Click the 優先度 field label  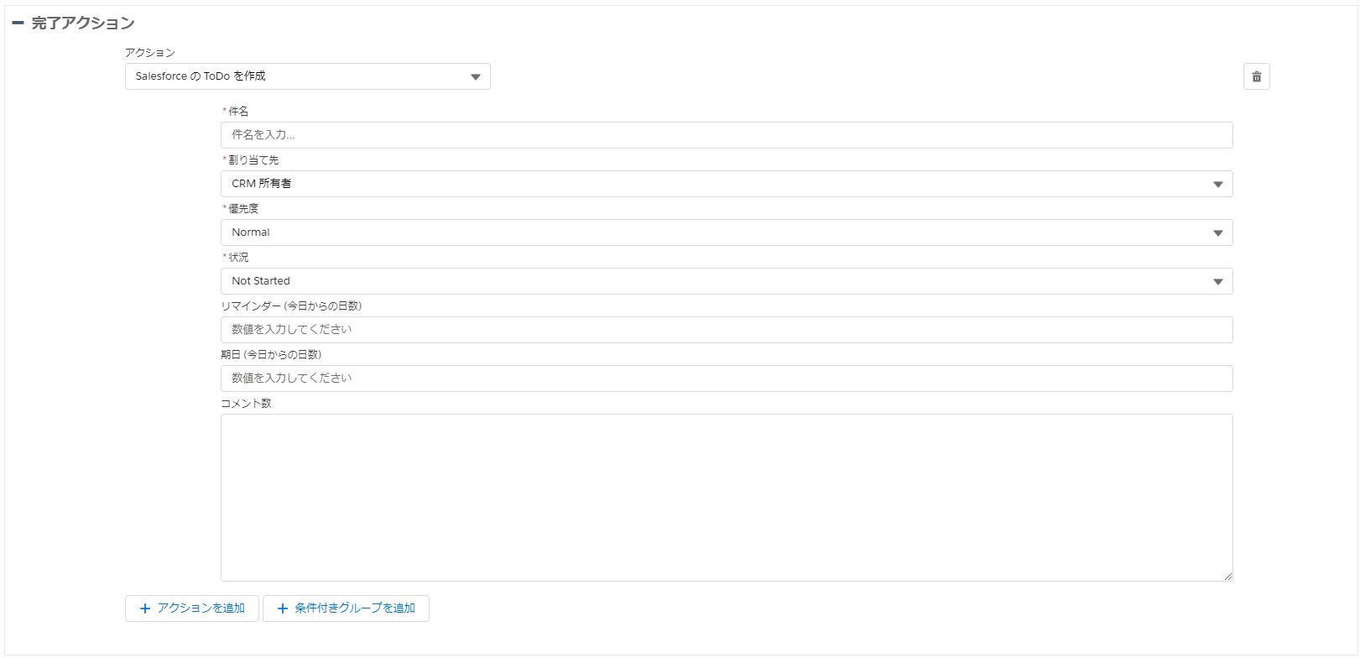pyautogui.click(x=243, y=208)
